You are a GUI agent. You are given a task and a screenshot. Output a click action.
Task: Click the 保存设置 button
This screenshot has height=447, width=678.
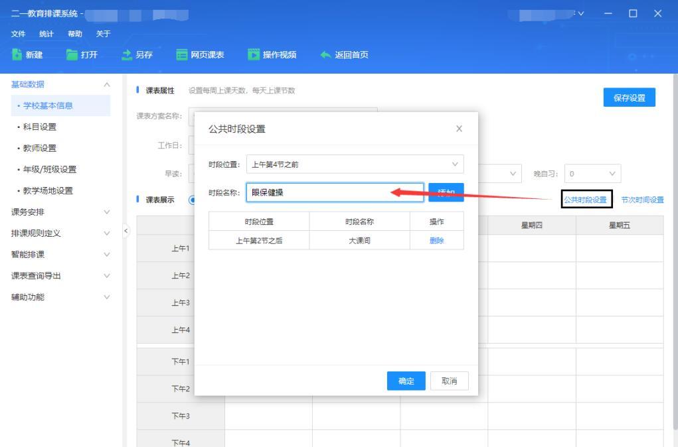click(629, 97)
